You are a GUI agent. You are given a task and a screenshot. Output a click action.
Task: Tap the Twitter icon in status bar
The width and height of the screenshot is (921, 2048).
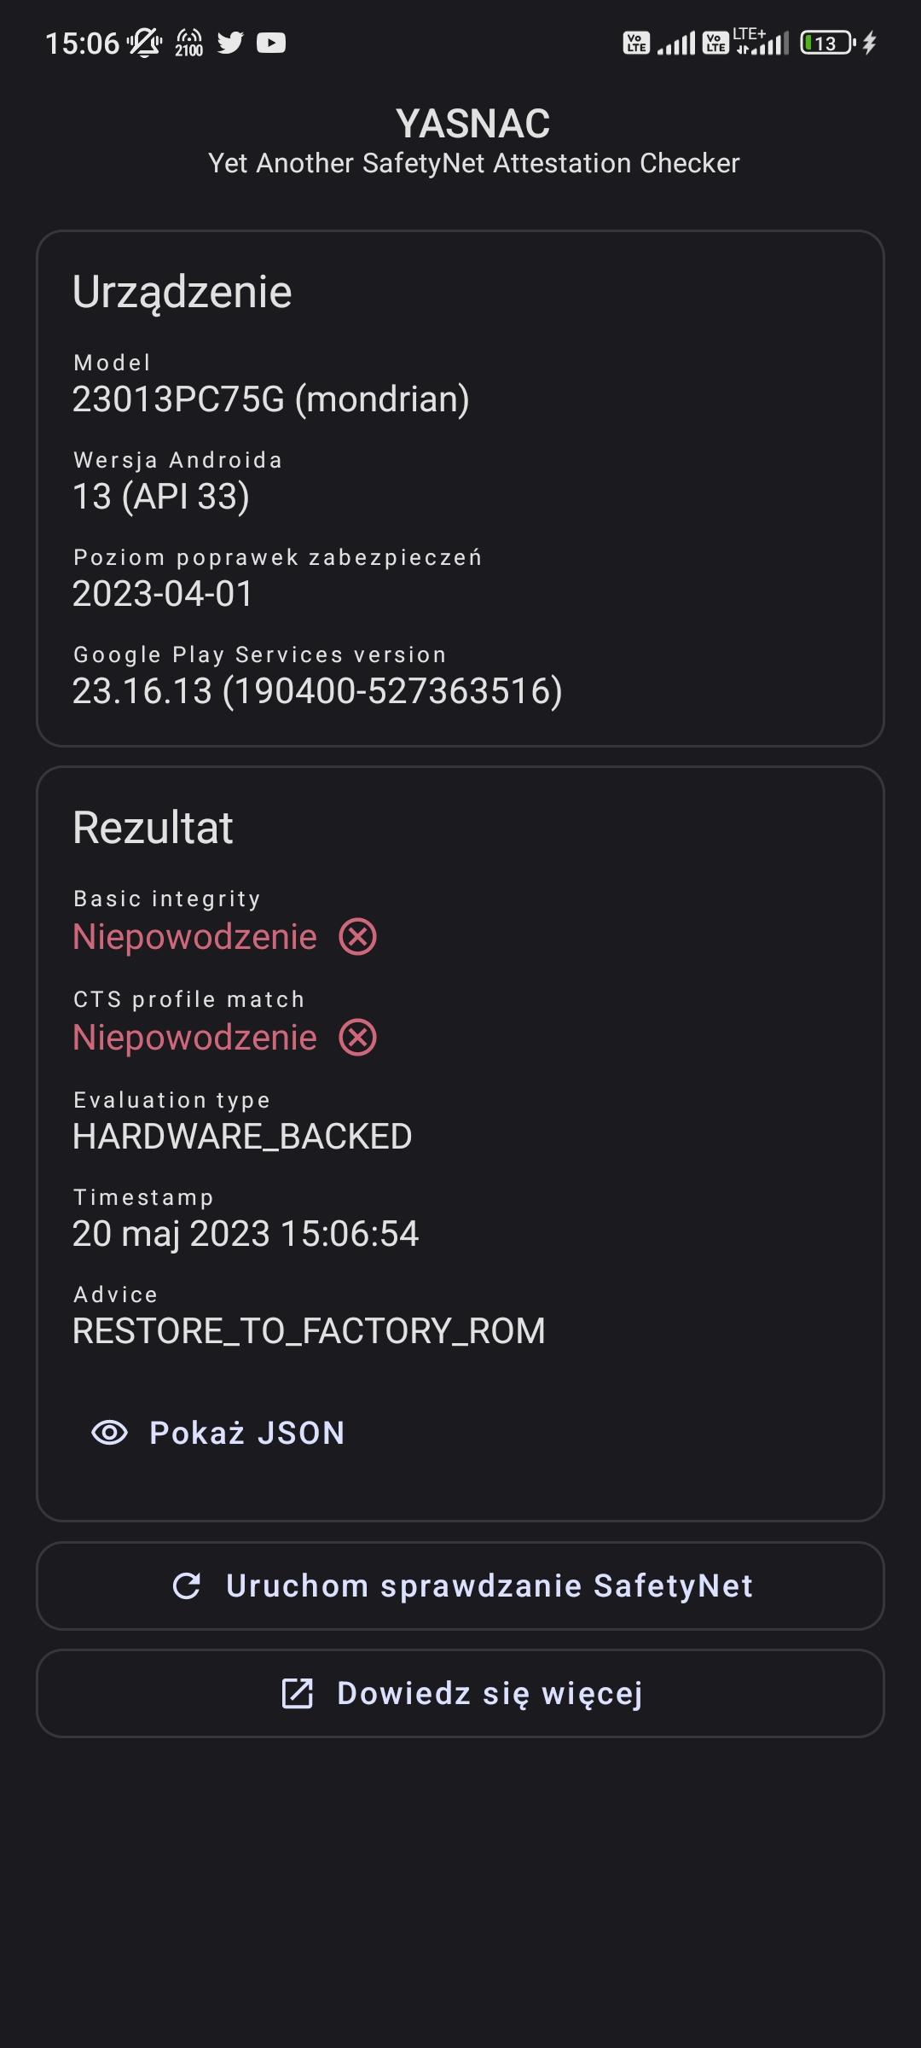point(230,43)
